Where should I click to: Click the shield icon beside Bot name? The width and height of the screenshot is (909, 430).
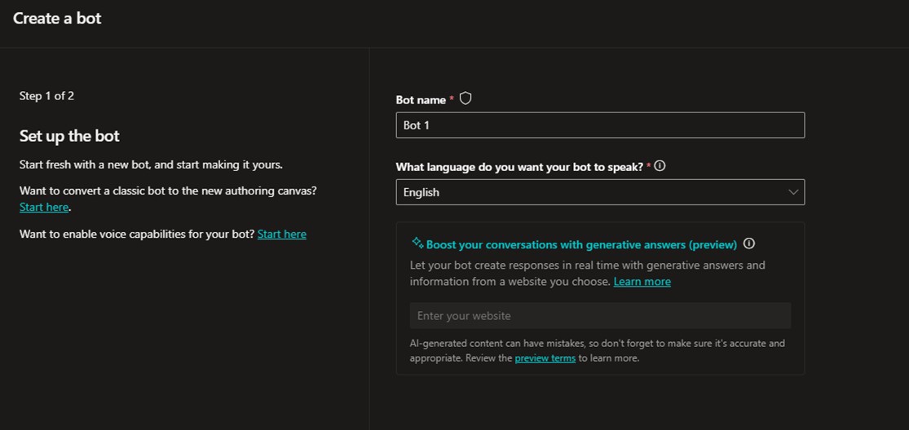coord(466,99)
